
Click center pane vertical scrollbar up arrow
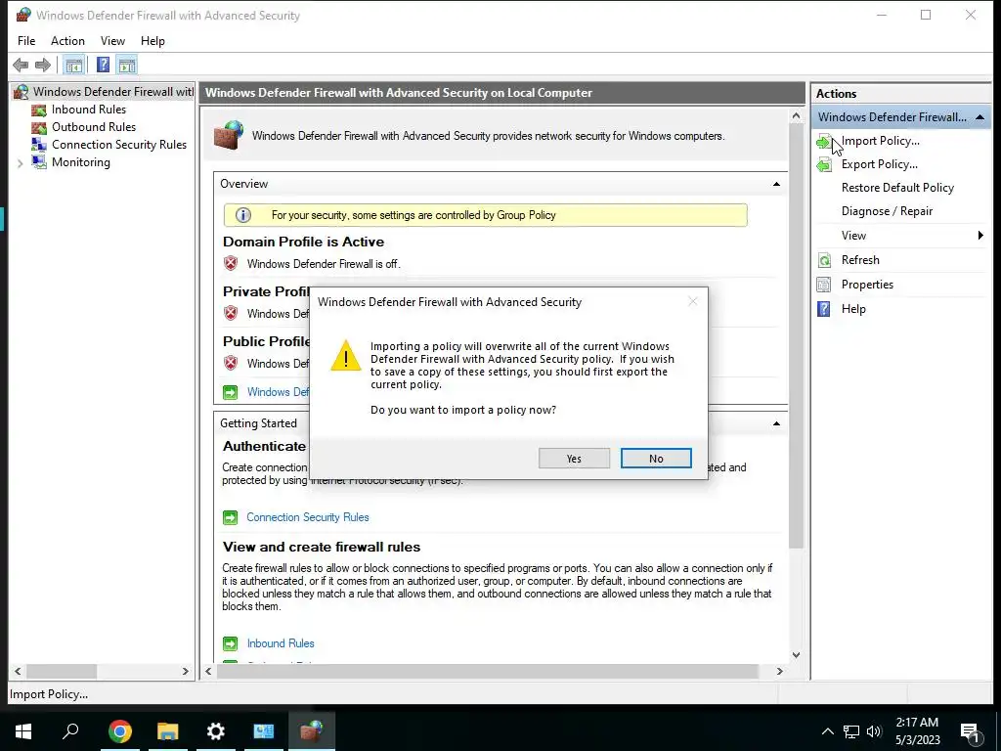[x=796, y=116]
